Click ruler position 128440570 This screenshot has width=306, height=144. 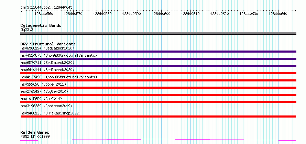point(73,14)
